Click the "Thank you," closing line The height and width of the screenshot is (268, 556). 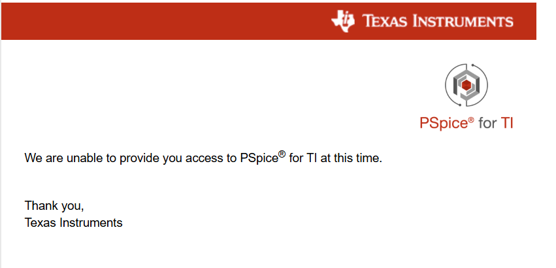(x=54, y=206)
